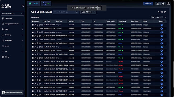Open the export file icon
This screenshot has width=174, height=97.
click(162, 12)
